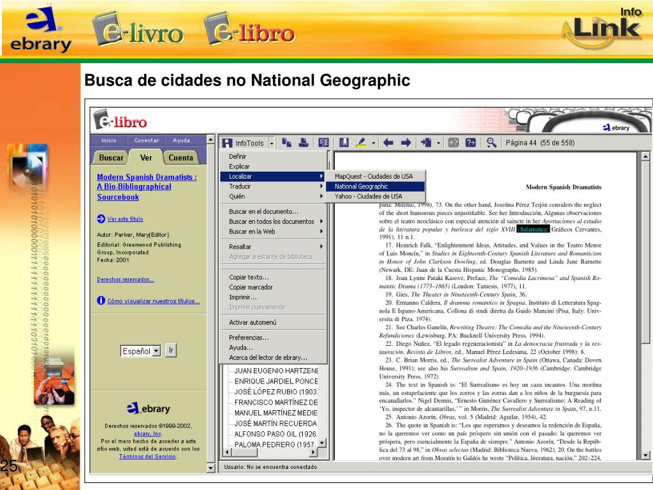Screen dimensions: 653x490
Task: Click the Ver este título link
Action: [125, 219]
